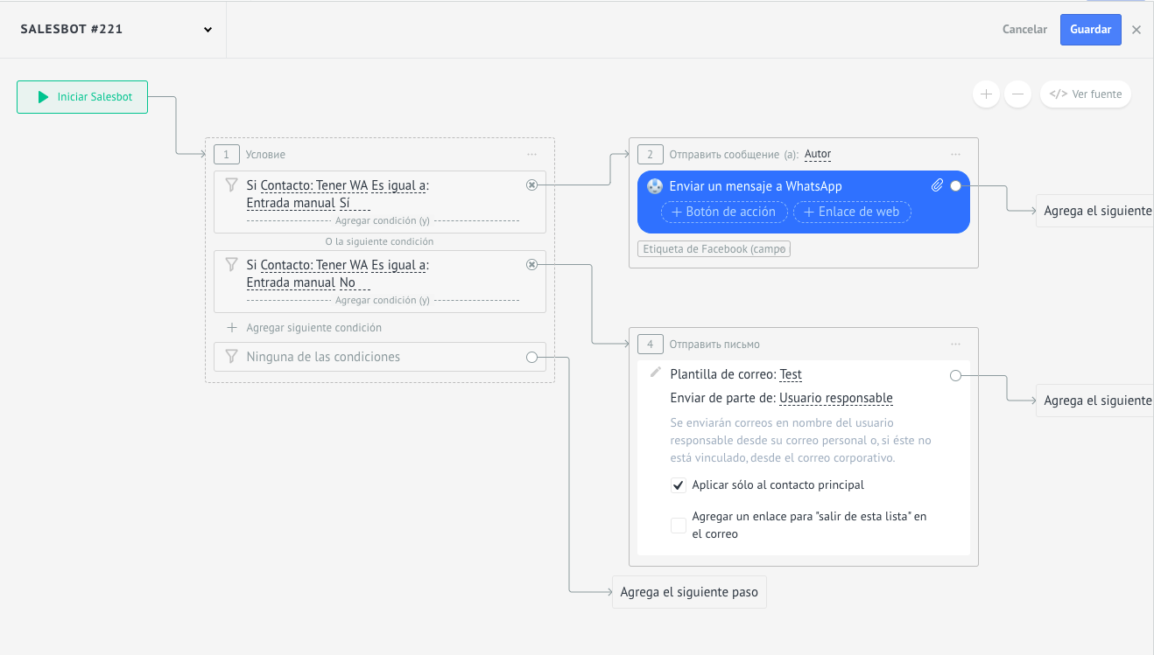Expand the Salesbot #221 dropdown arrow
Viewport: 1154px width, 655px height.
[208, 30]
